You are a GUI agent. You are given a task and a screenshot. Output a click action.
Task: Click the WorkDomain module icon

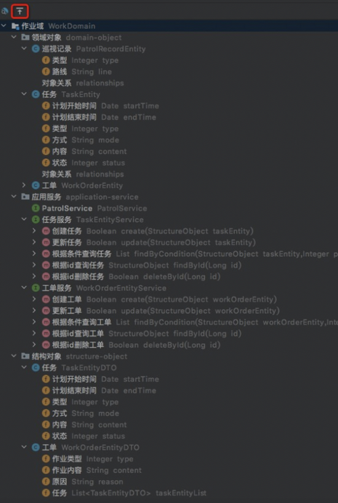(15, 26)
